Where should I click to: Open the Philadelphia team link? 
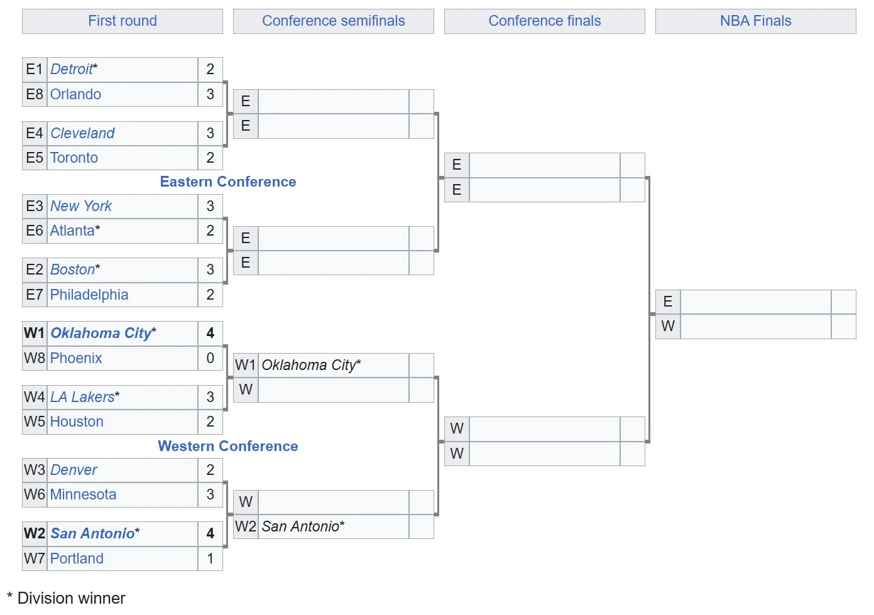point(89,295)
